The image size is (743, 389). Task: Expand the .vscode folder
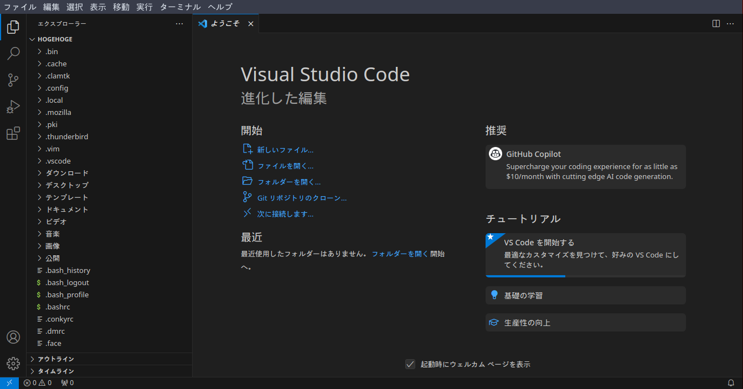(x=109, y=161)
